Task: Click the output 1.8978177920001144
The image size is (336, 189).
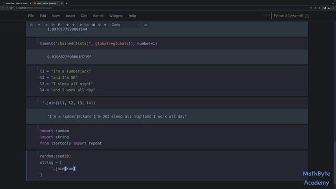Action: coord(67,29)
